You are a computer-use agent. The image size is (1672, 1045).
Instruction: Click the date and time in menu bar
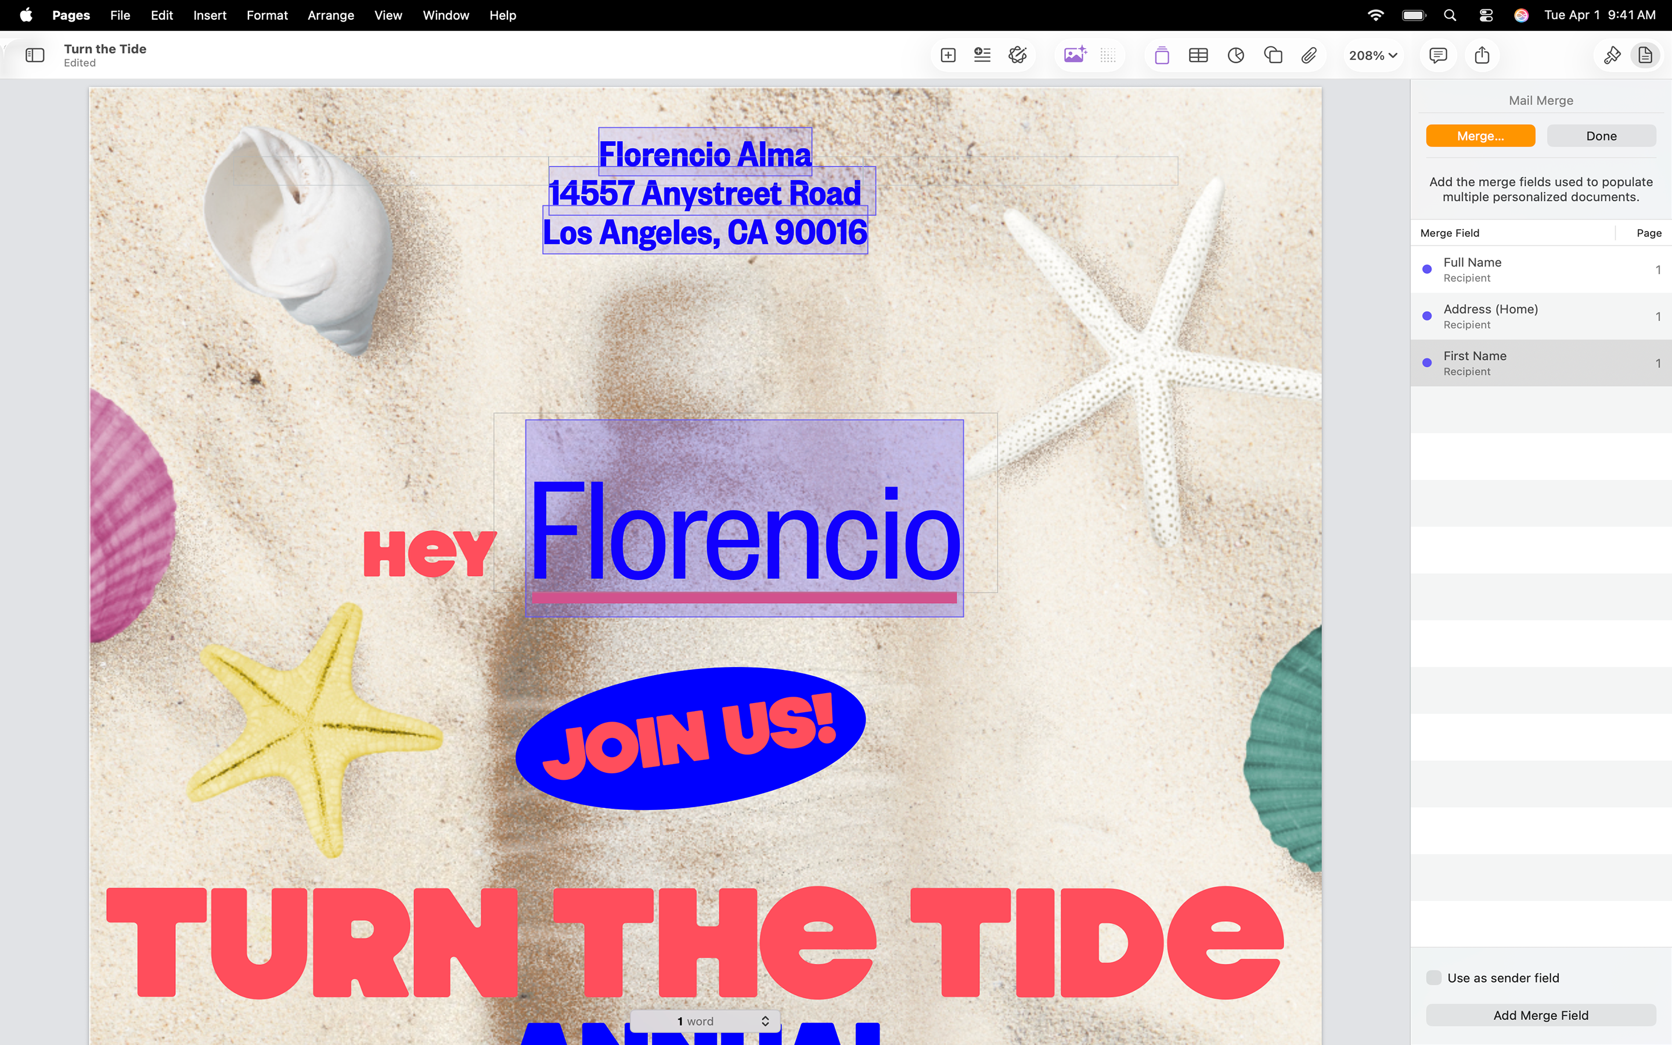pyautogui.click(x=1599, y=15)
